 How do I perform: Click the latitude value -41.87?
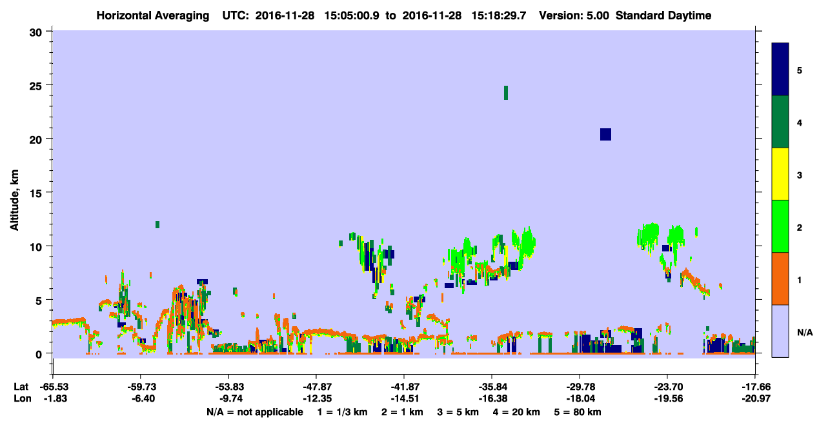(x=404, y=387)
